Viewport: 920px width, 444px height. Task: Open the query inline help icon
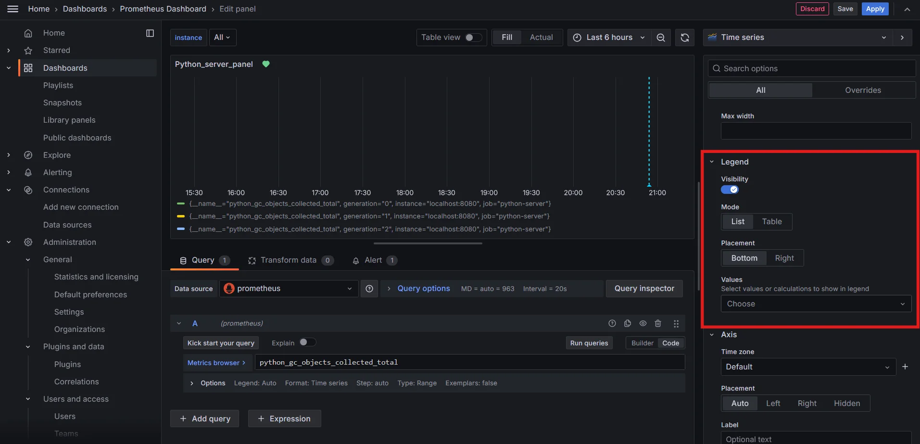pyautogui.click(x=612, y=323)
